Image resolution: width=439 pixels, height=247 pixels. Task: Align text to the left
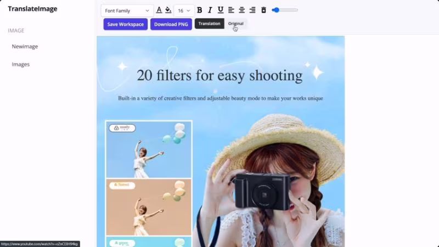coord(231,10)
